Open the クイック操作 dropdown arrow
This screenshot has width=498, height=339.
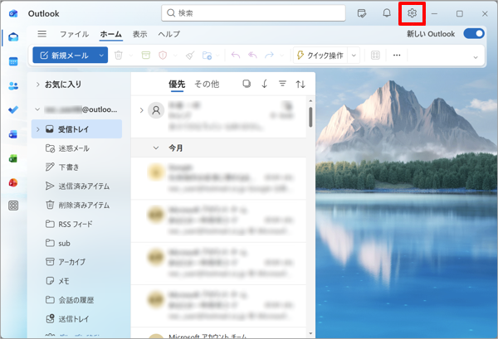[x=354, y=56]
